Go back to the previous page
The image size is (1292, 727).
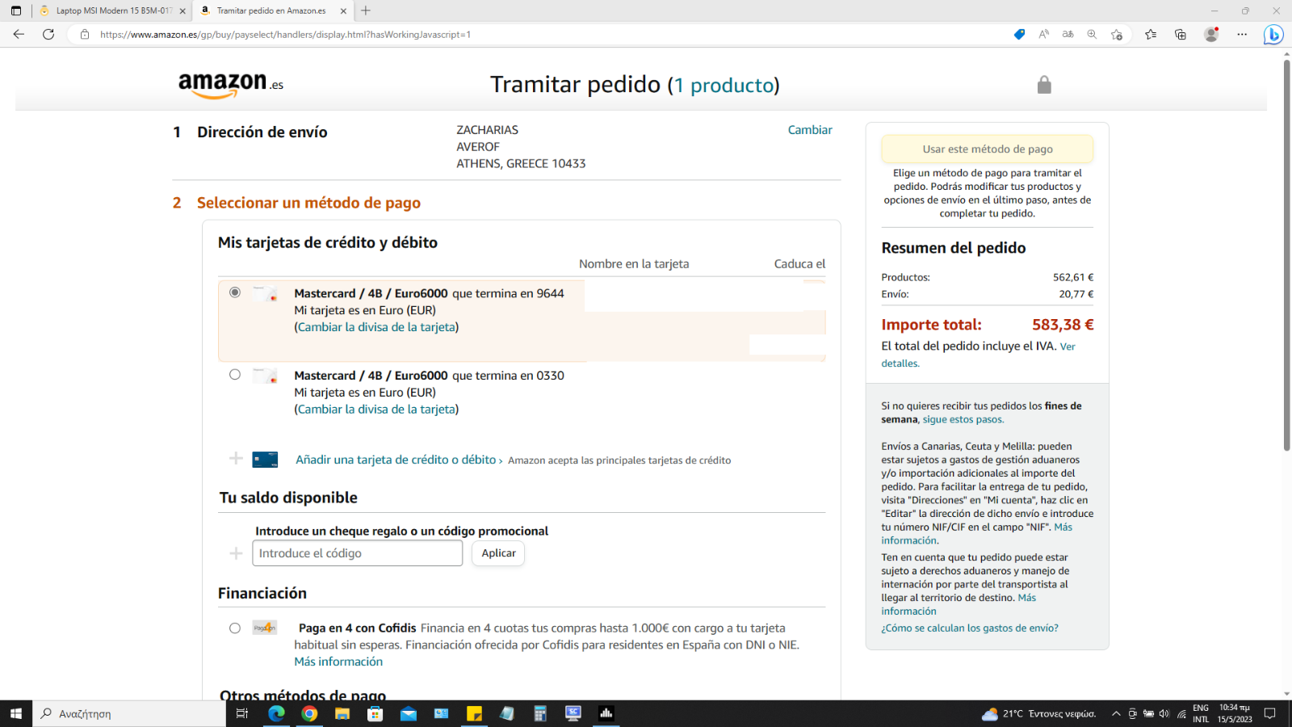coord(19,34)
